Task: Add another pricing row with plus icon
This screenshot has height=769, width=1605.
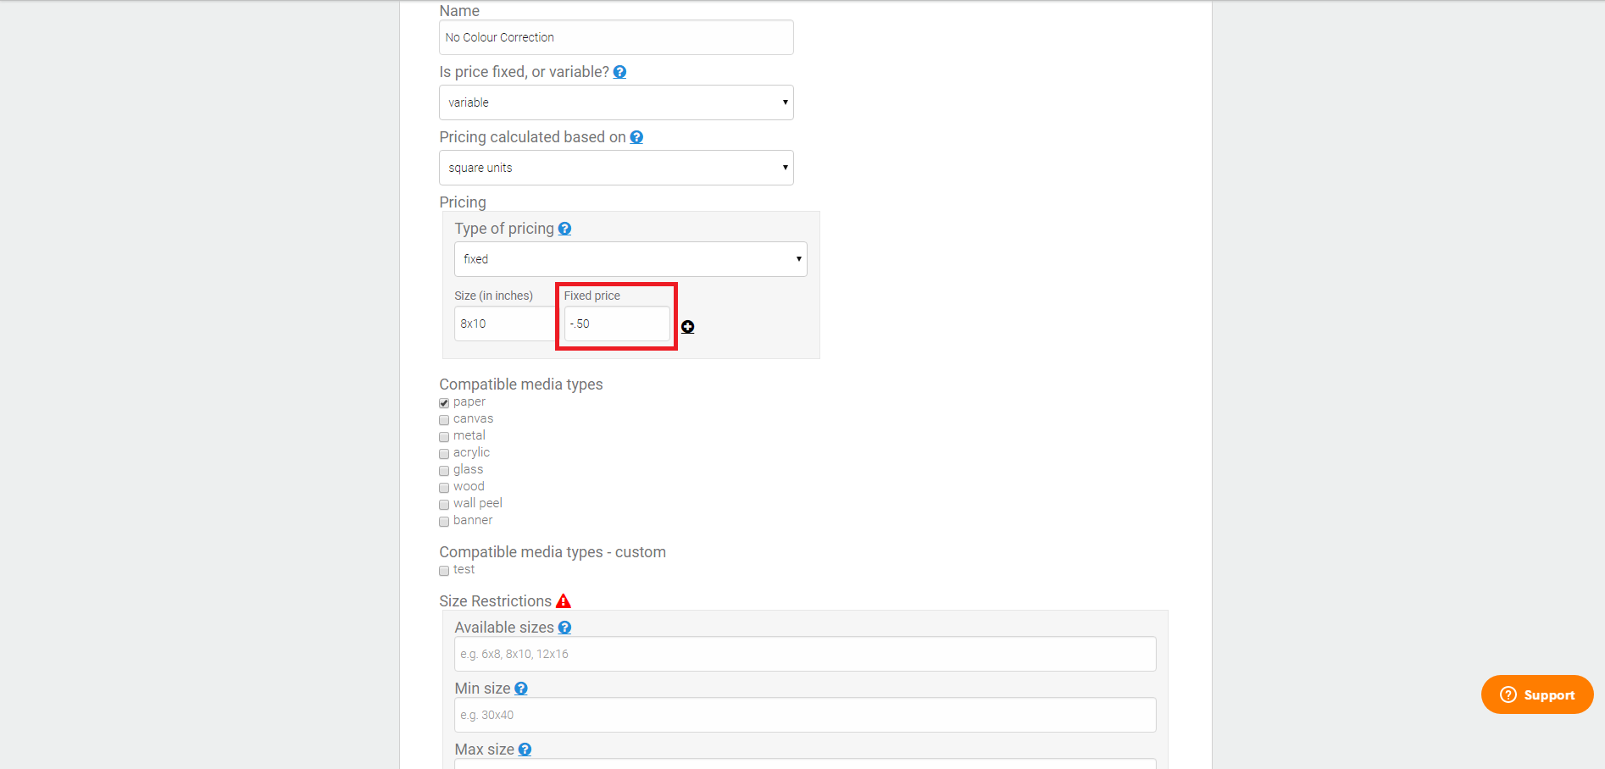Action: point(688,327)
